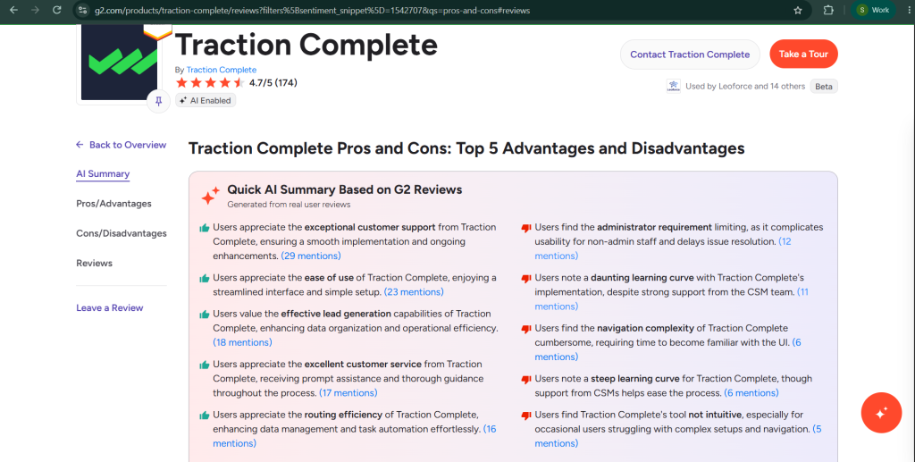Click Contact Traction Complete button
This screenshot has height=462, width=915.
(690, 55)
